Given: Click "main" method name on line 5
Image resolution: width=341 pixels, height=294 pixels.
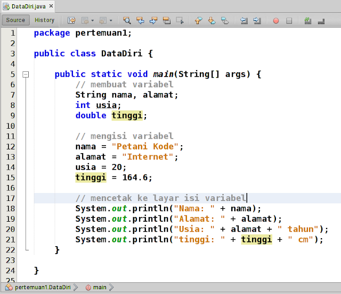Looking at the screenshot, I should [163, 74].
